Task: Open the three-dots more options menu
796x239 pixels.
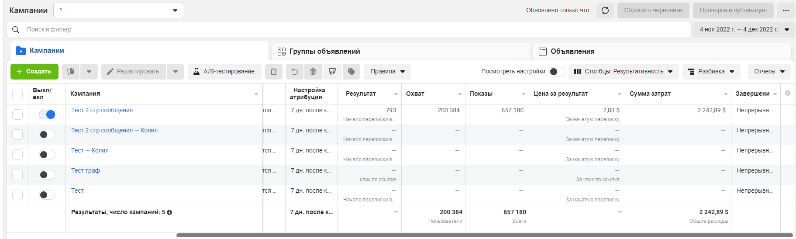Action: coord(786,10)
